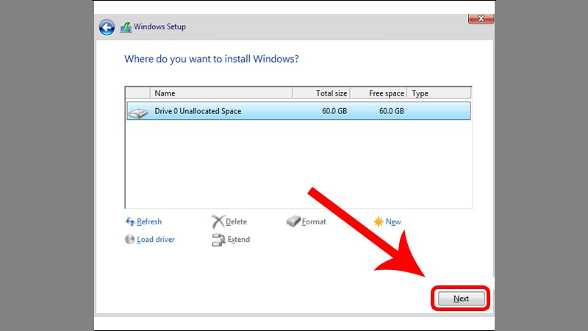Click the 60.0 GB Free space cell
Image resolution: width=588 pixels, height=331 pixels.
pyautogui.click(x=392, y=111)
